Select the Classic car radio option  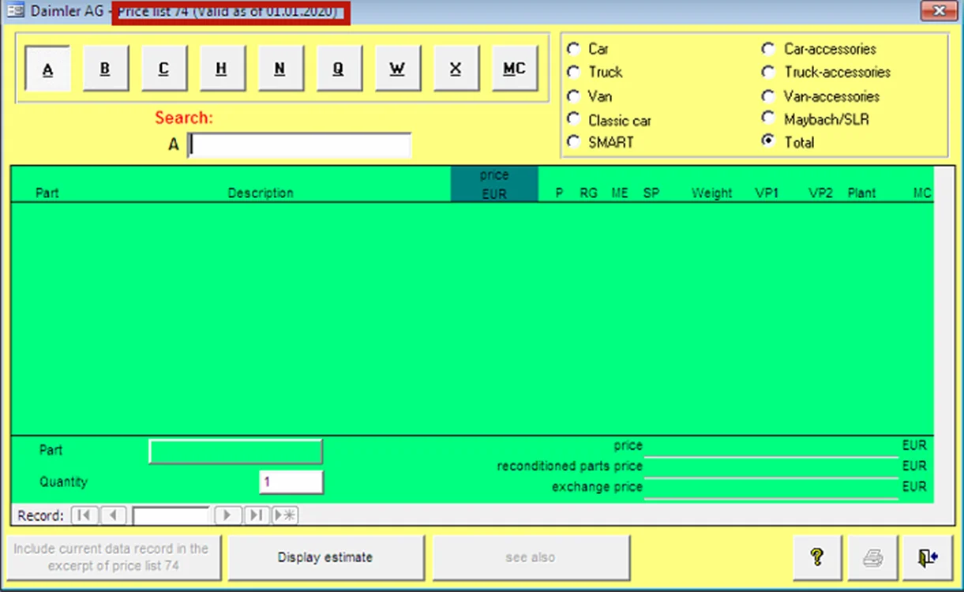tap(573, 119)
